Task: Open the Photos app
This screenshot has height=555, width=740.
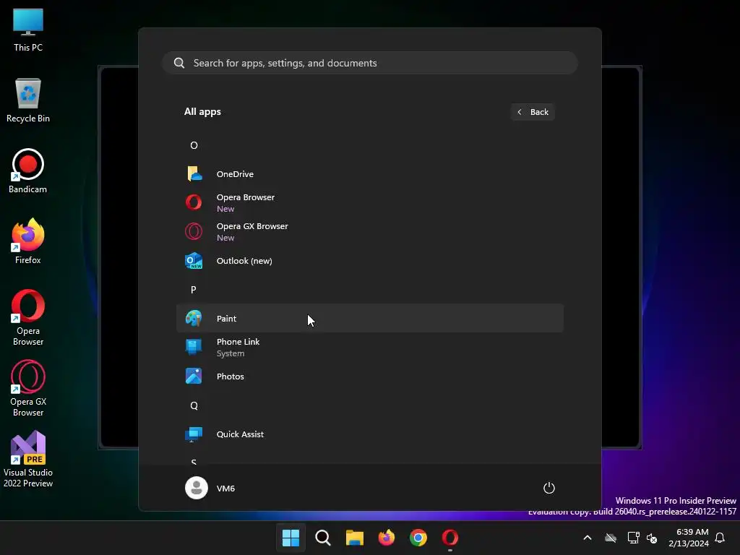Action: click(x=369, y=376)
